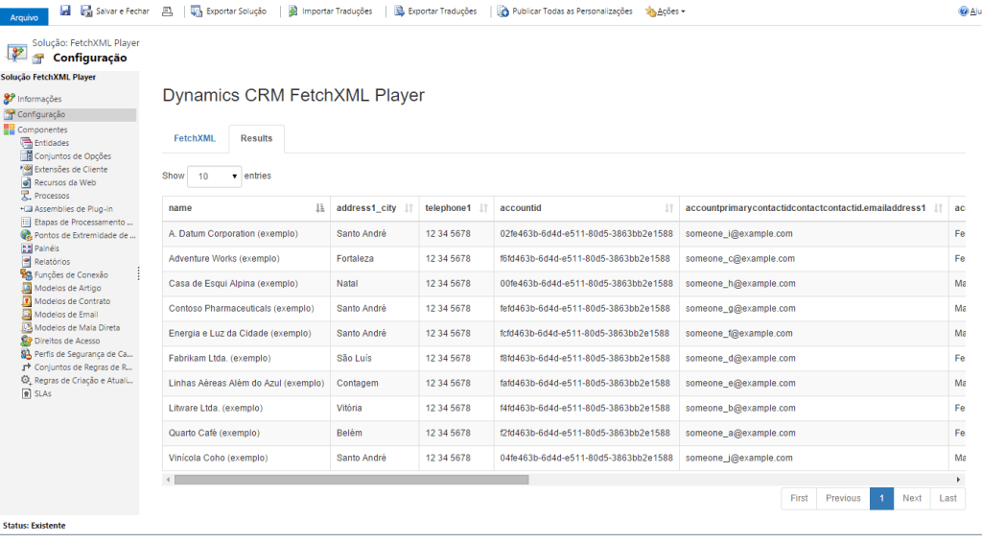The width and height of the screenshot is (982, 543).
Task: Click the SLAs icon in sidebar
Action: point(26,393)
